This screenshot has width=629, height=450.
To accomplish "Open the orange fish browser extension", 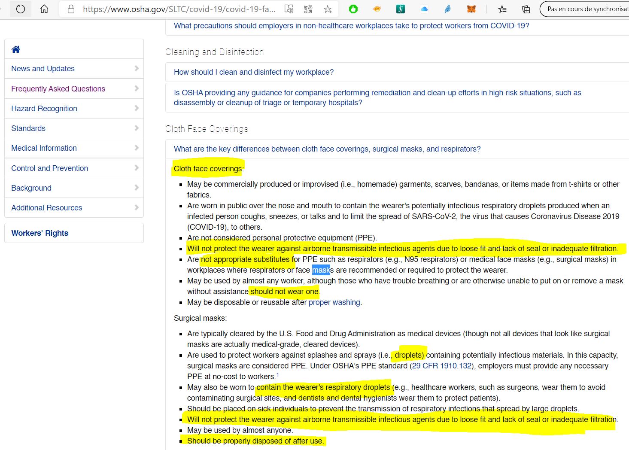I will 377,9.
